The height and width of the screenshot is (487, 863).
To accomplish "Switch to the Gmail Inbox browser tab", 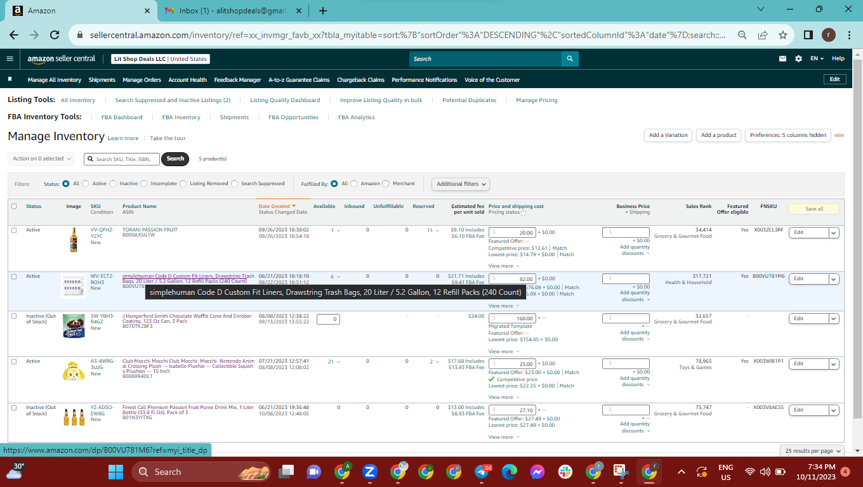I will coord(234,11).
